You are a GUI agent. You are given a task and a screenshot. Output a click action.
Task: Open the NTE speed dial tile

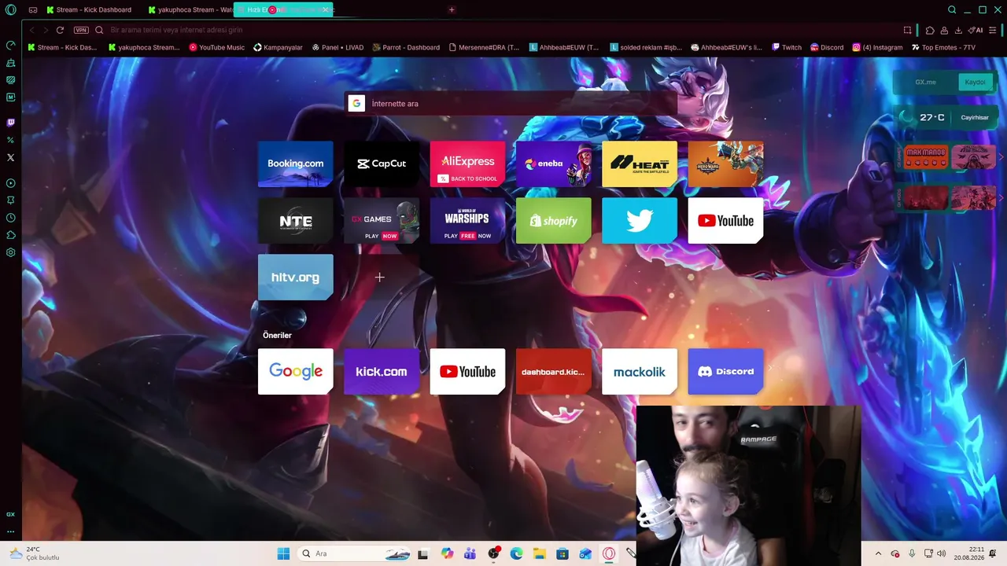tap(296, 221)
